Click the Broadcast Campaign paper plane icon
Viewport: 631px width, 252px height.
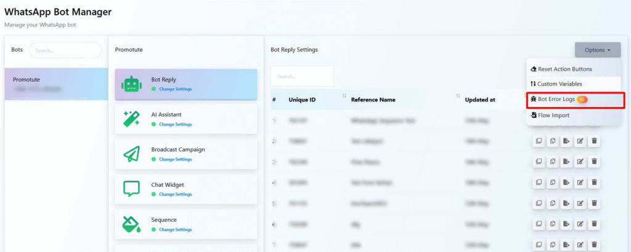click(x=131, y=154)
